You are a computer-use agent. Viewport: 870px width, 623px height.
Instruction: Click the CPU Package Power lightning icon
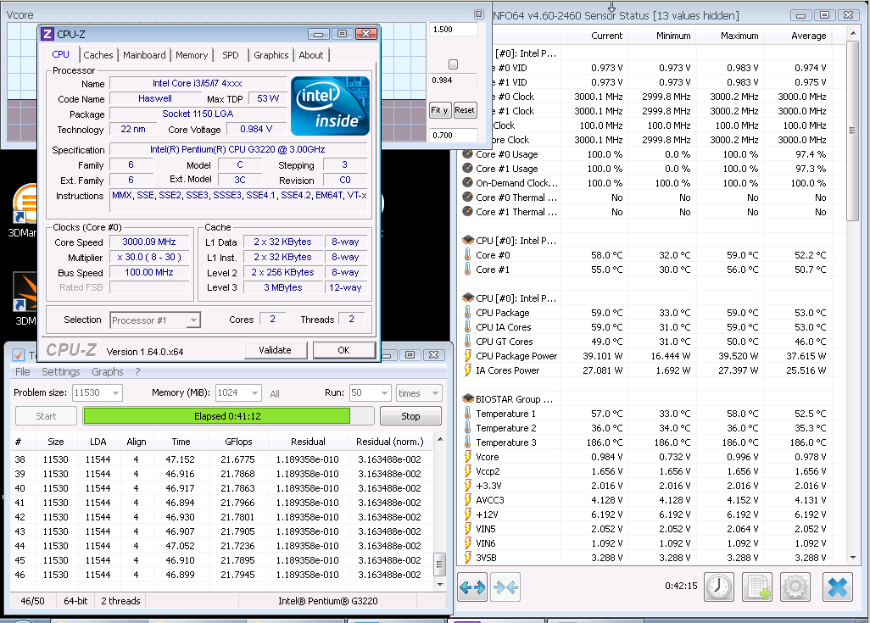tap(468, 356)
